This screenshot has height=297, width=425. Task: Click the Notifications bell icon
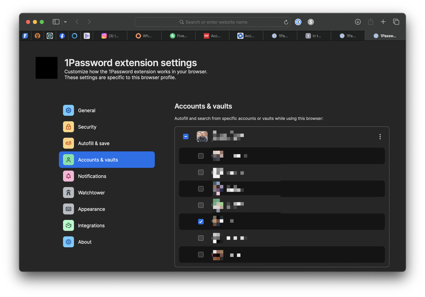(x=68, y=176)
